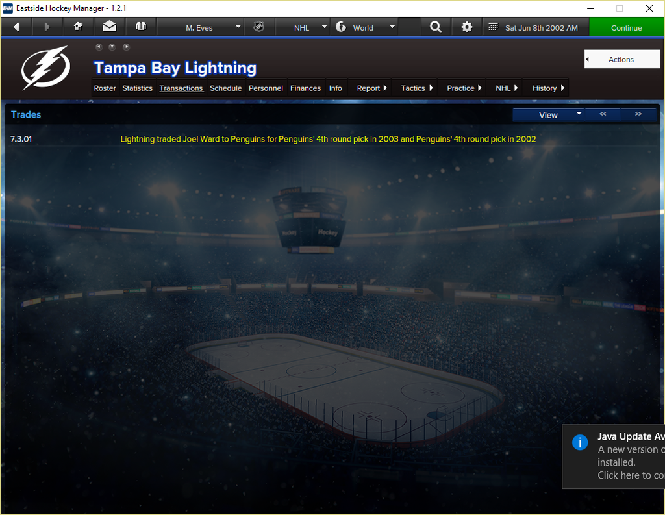Open search with the magnifying glass
The height and width of the screenshot is (515, 665).
coord(436,27)
